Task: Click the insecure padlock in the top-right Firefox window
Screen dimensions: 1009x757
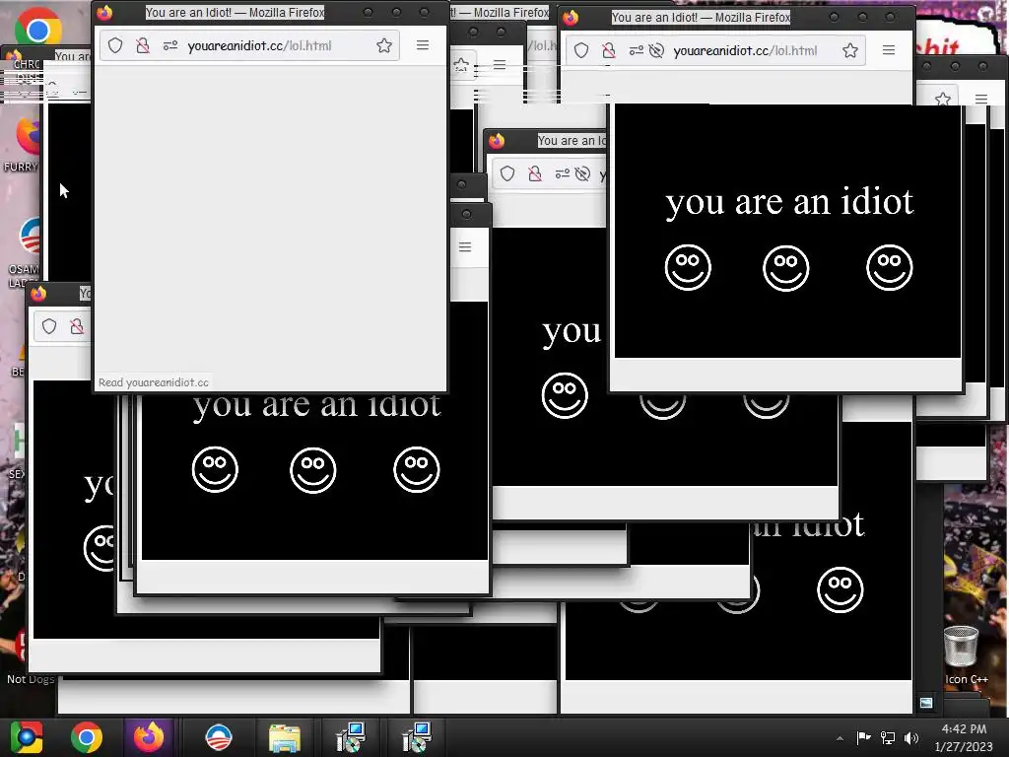Action: pyautogui.click(x=609, y=50)
